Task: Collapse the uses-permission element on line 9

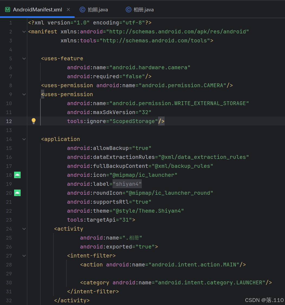Action: tap(24, 94)
